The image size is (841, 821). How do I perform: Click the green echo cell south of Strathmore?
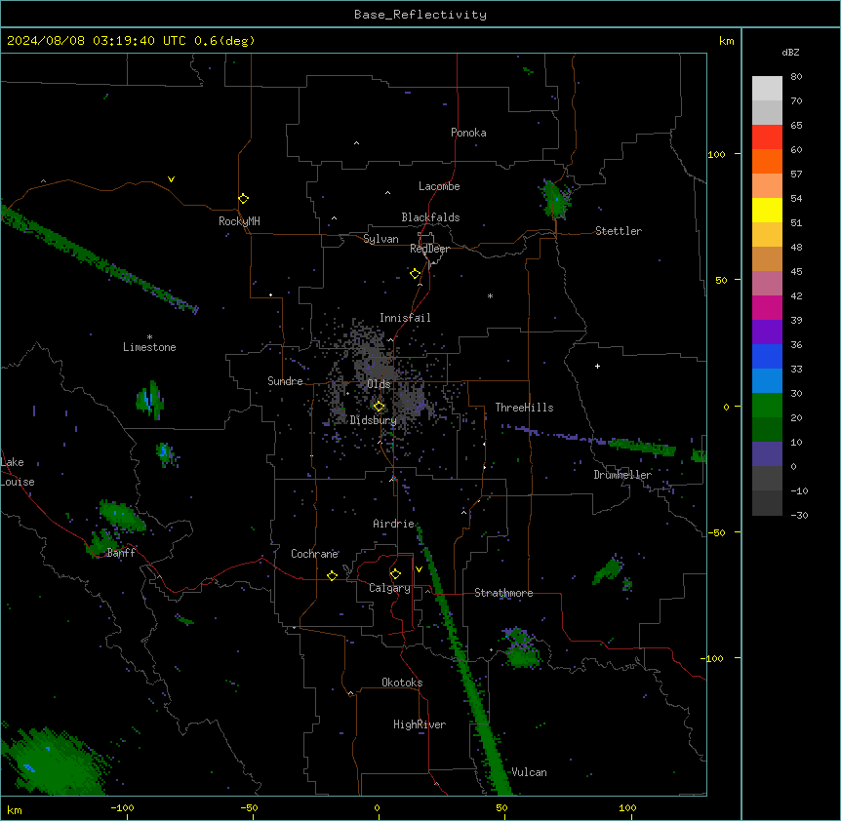coord(520,648)
